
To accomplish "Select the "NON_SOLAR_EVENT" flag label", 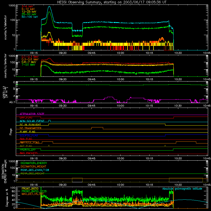I will (32, 121).
